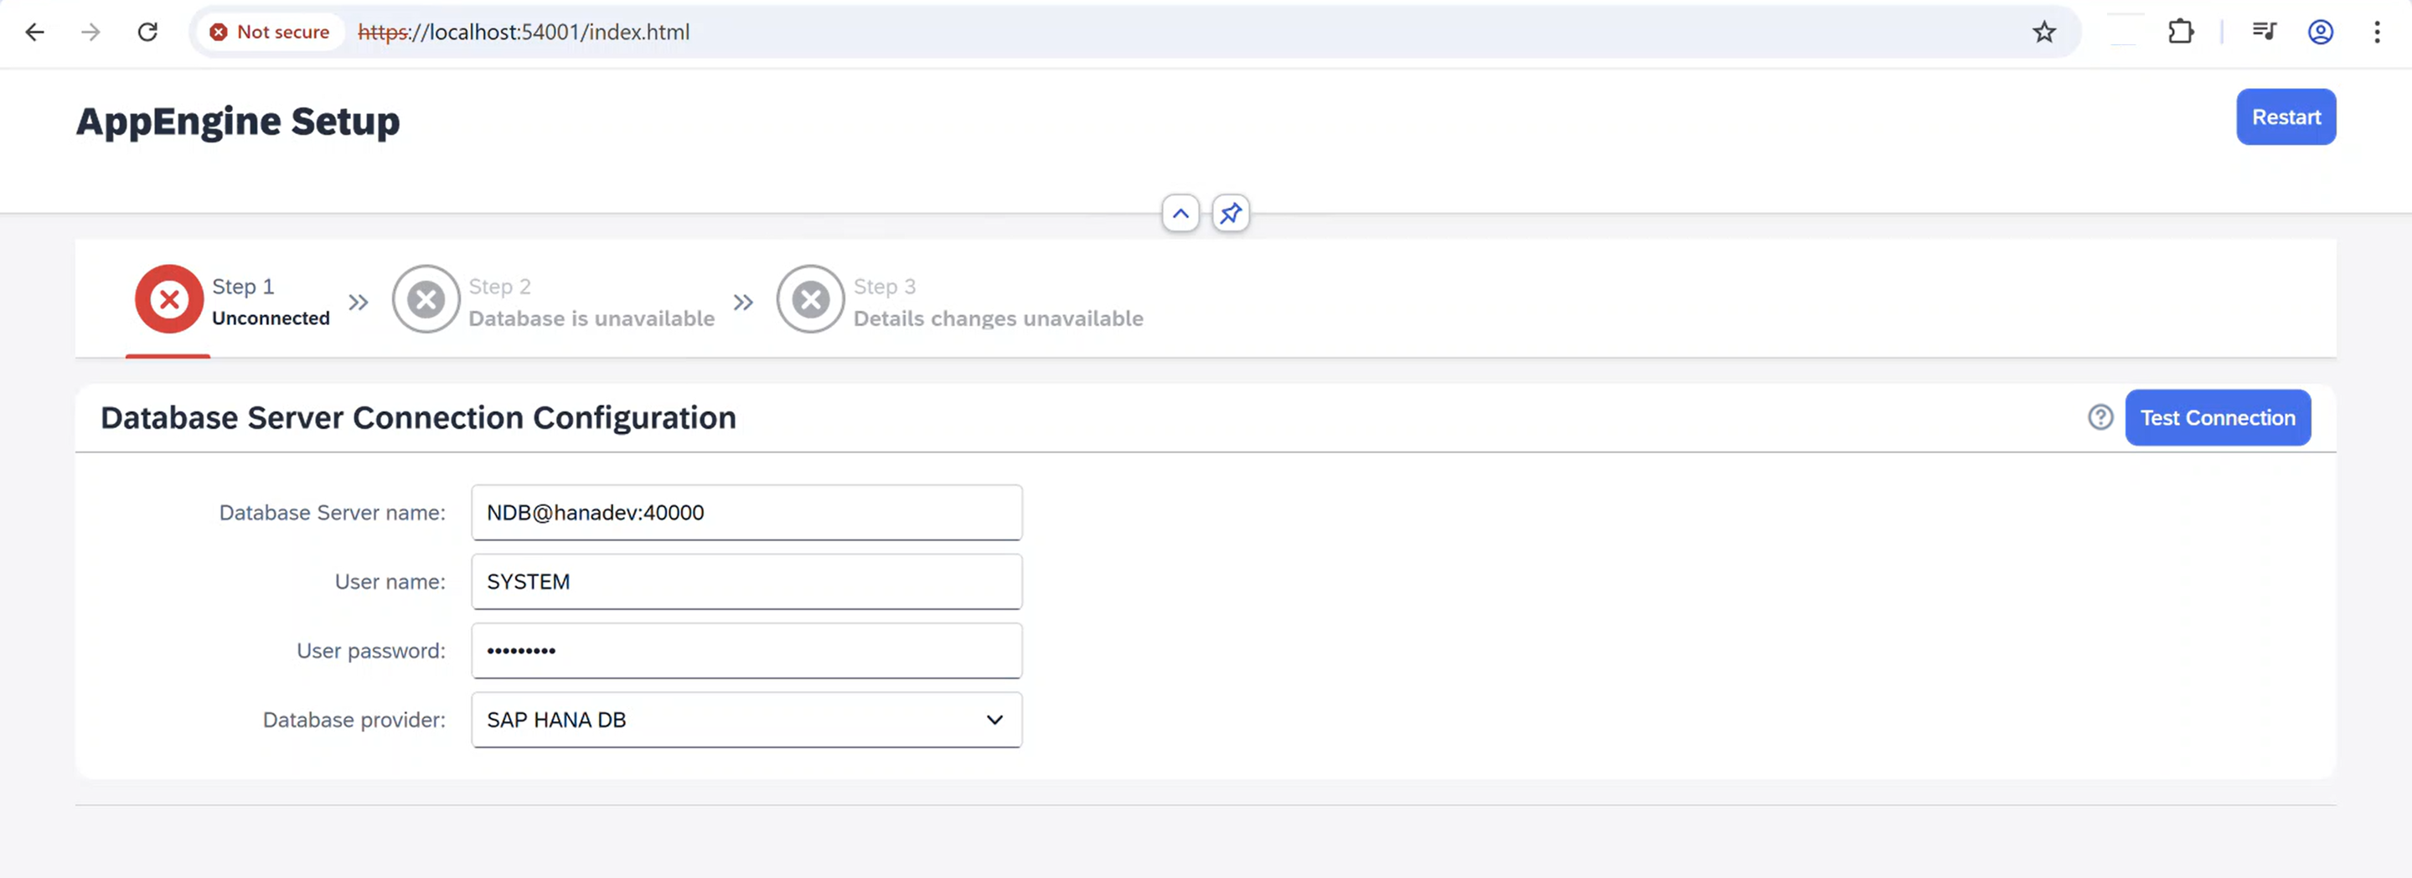Click the Restart button

2285,116
